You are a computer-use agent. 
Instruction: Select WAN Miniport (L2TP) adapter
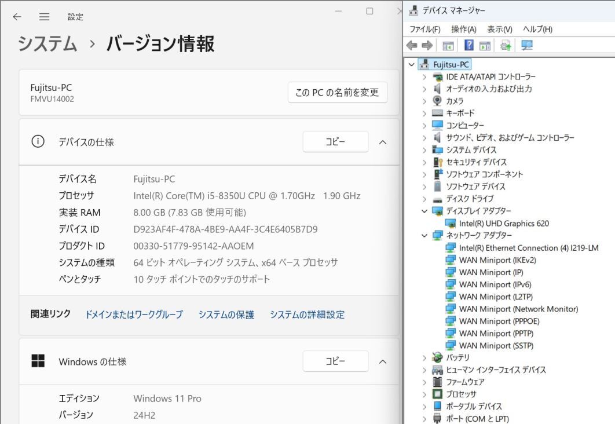[496, 297]
